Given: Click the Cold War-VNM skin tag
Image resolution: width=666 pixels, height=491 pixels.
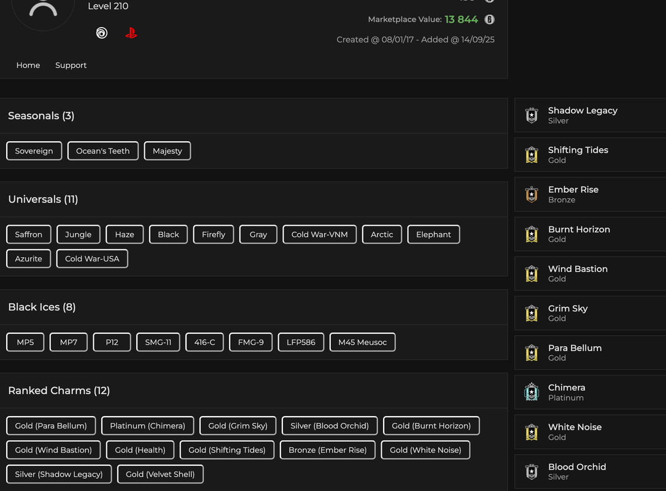Looking at the screenshot, I should tap(319, 234).
